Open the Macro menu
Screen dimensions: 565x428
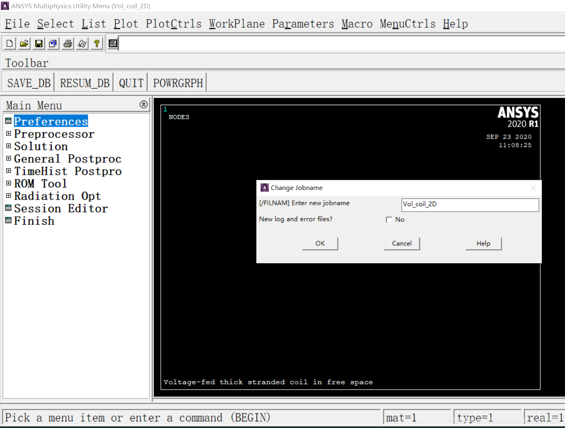(x=357, y=24)
